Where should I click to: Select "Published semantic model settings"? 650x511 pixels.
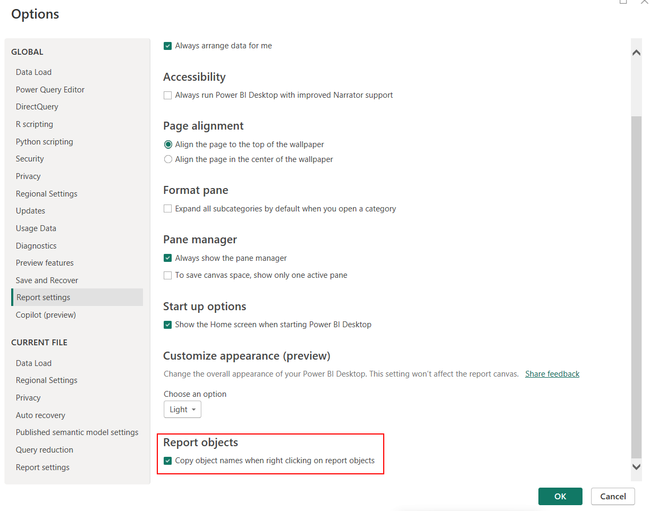pyautogui.click(x=77, y=432)
